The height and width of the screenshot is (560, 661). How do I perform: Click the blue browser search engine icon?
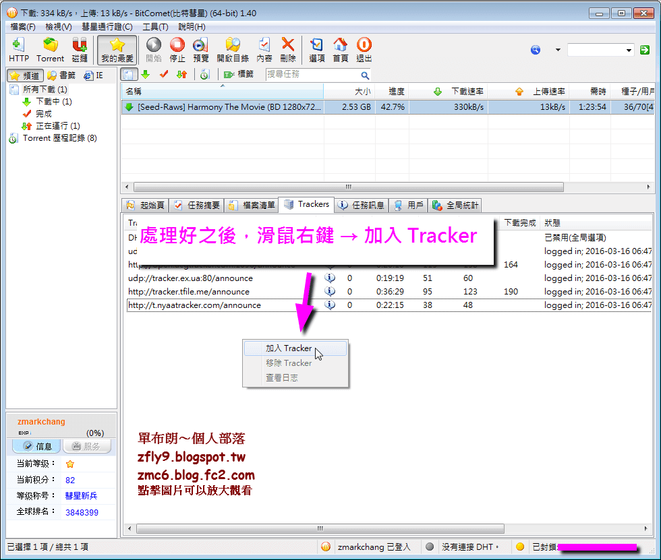[x=536, y=50]
